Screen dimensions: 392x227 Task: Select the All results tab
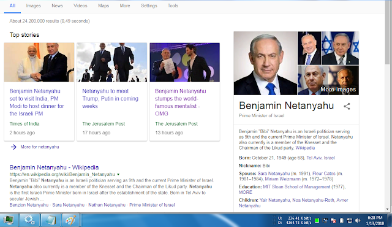pos(12,6)
